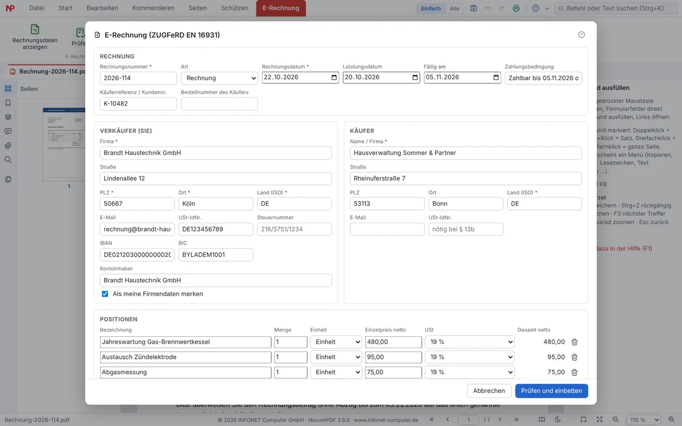The width and height of the screenshot is (682, 426).
Task: Delete the Jahreswartung Gas-Brennwertkessel position
Action: pyautogui.click(x=575, y=342)
